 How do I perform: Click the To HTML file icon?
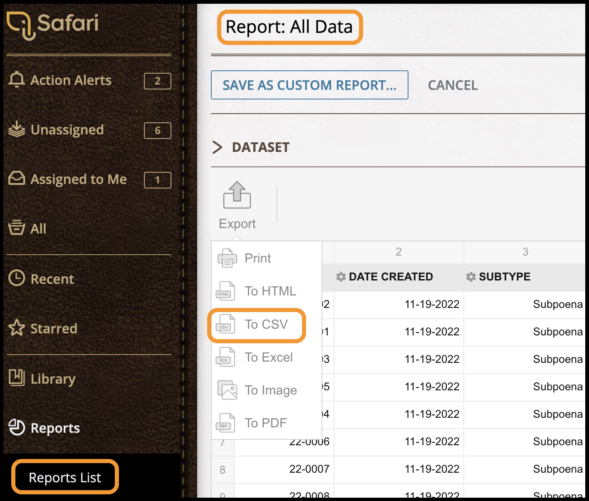click(x=225, y=291)
